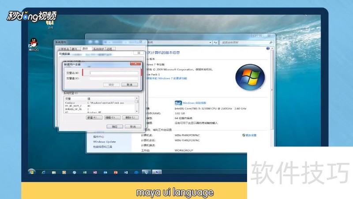Click 新建 under the system variables list

[94, 117]
